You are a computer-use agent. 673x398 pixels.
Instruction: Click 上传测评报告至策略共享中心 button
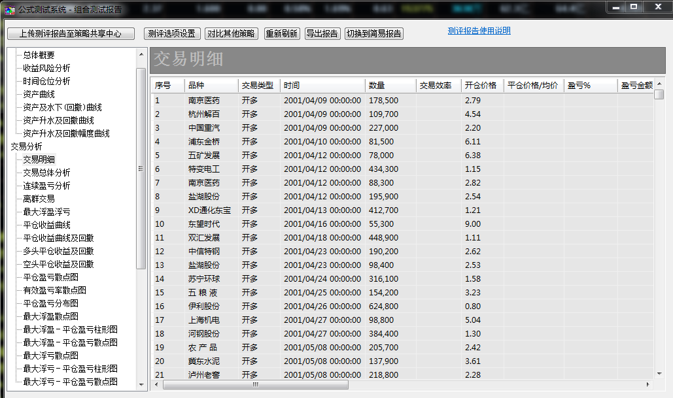pos(71,33)
